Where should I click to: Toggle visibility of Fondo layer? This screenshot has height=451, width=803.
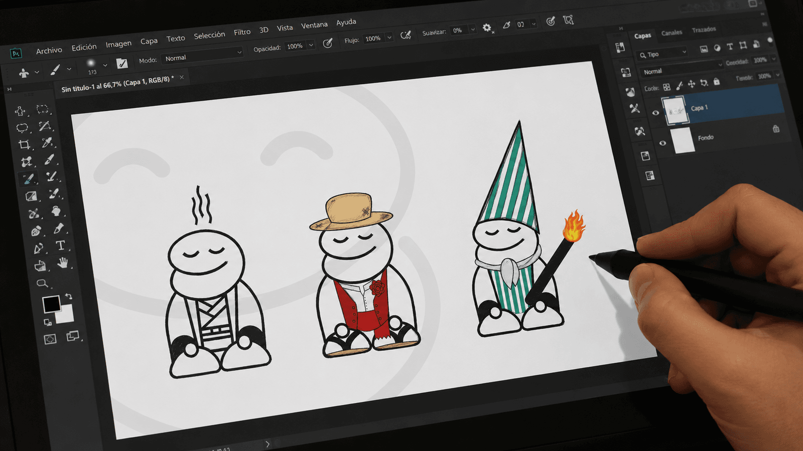coord(662,143)
